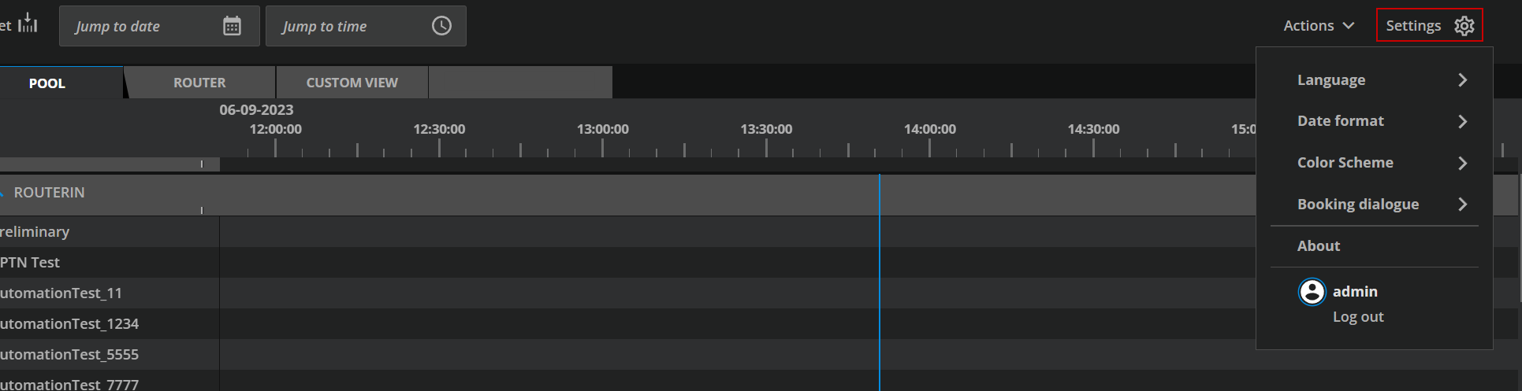Click the Log out link
The height and width of the screenshot is (391, 1522).
pos(1357,317)
